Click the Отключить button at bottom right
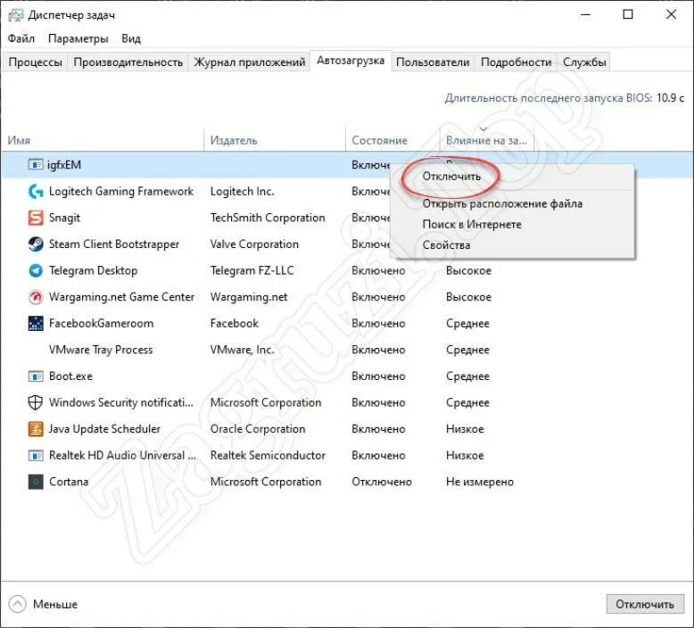Viewport: 694px width, 628px height. point(645,604)
